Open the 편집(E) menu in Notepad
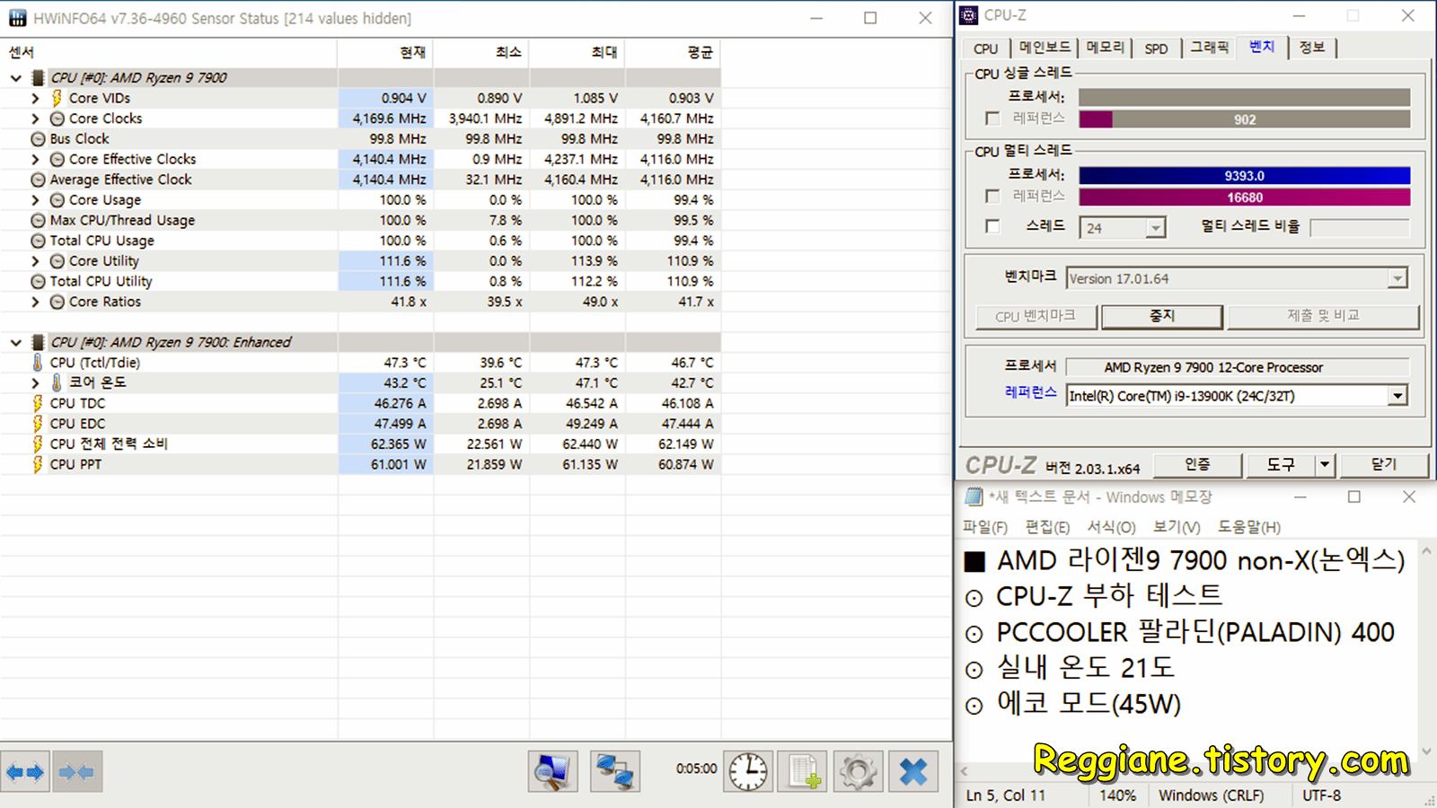1437x808 pixels. pos(1047,527)
